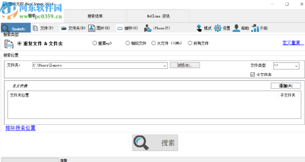Open the 文件夹(D) folder icon

(63, 28)
